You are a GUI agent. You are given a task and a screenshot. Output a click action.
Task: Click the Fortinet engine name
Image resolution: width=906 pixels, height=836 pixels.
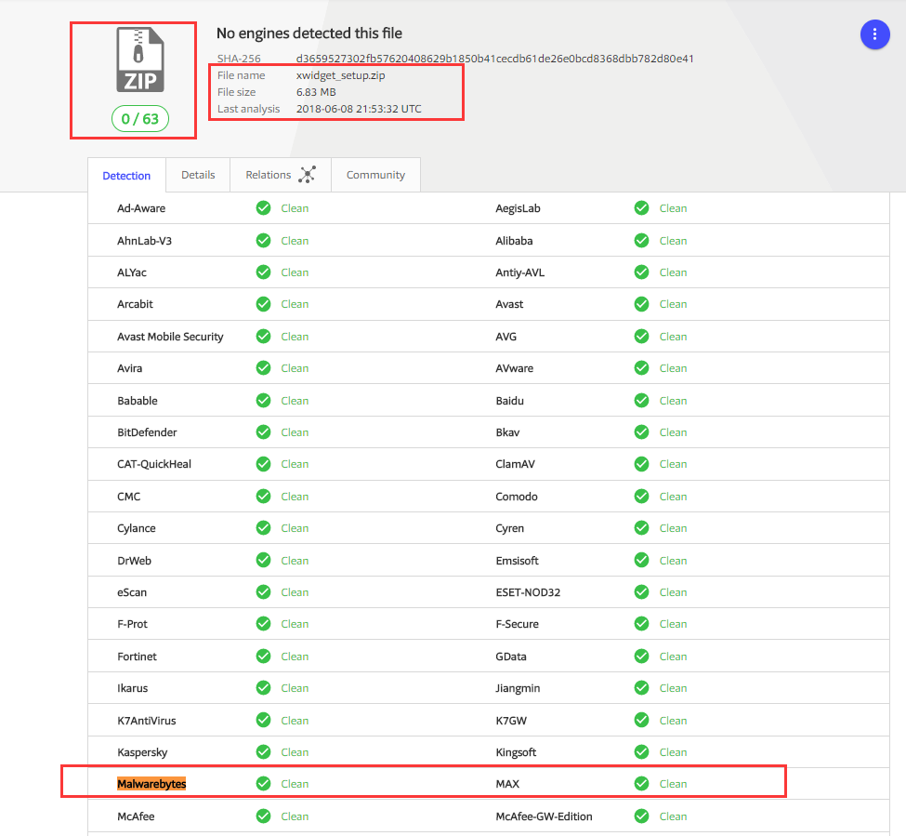point(137,657)
